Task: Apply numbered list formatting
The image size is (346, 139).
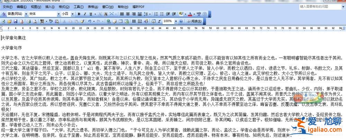Action: point(156,14)
